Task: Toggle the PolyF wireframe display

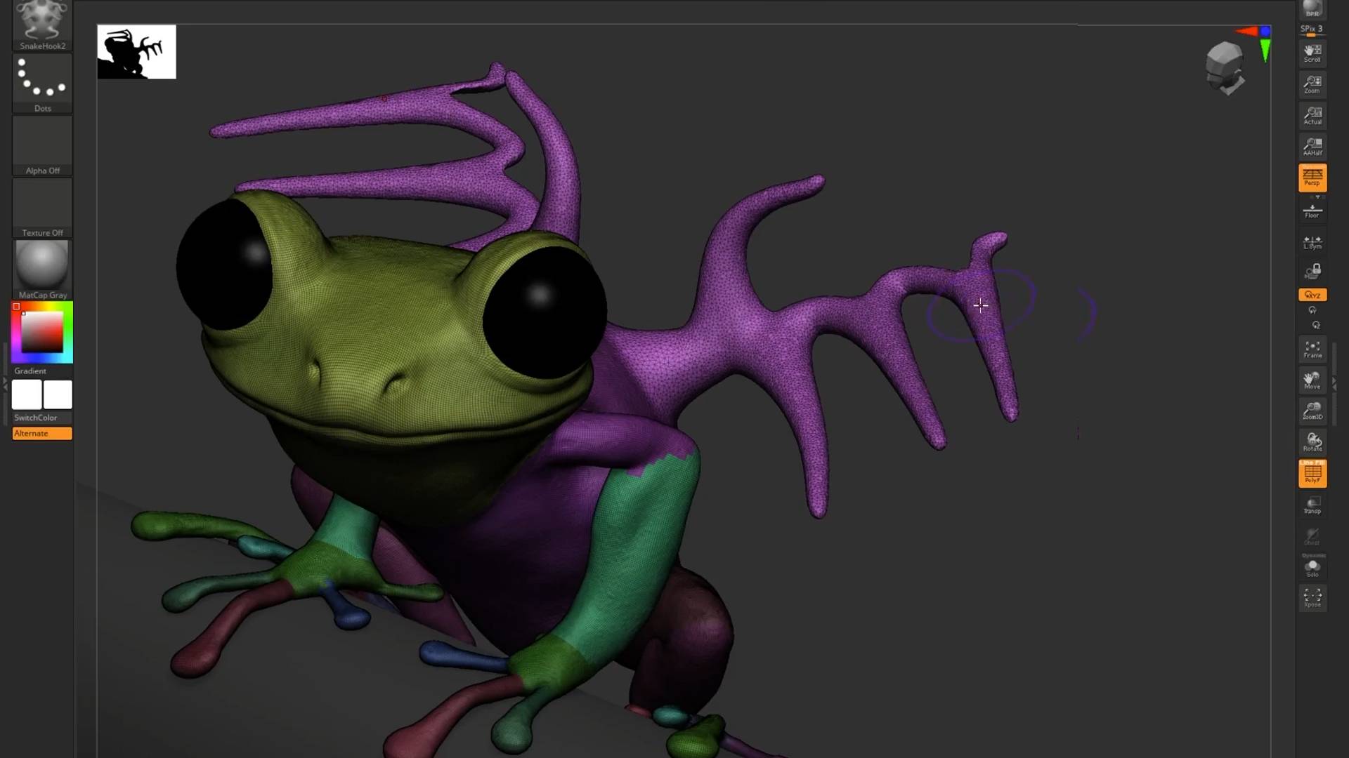Action: pos(1312,474)
